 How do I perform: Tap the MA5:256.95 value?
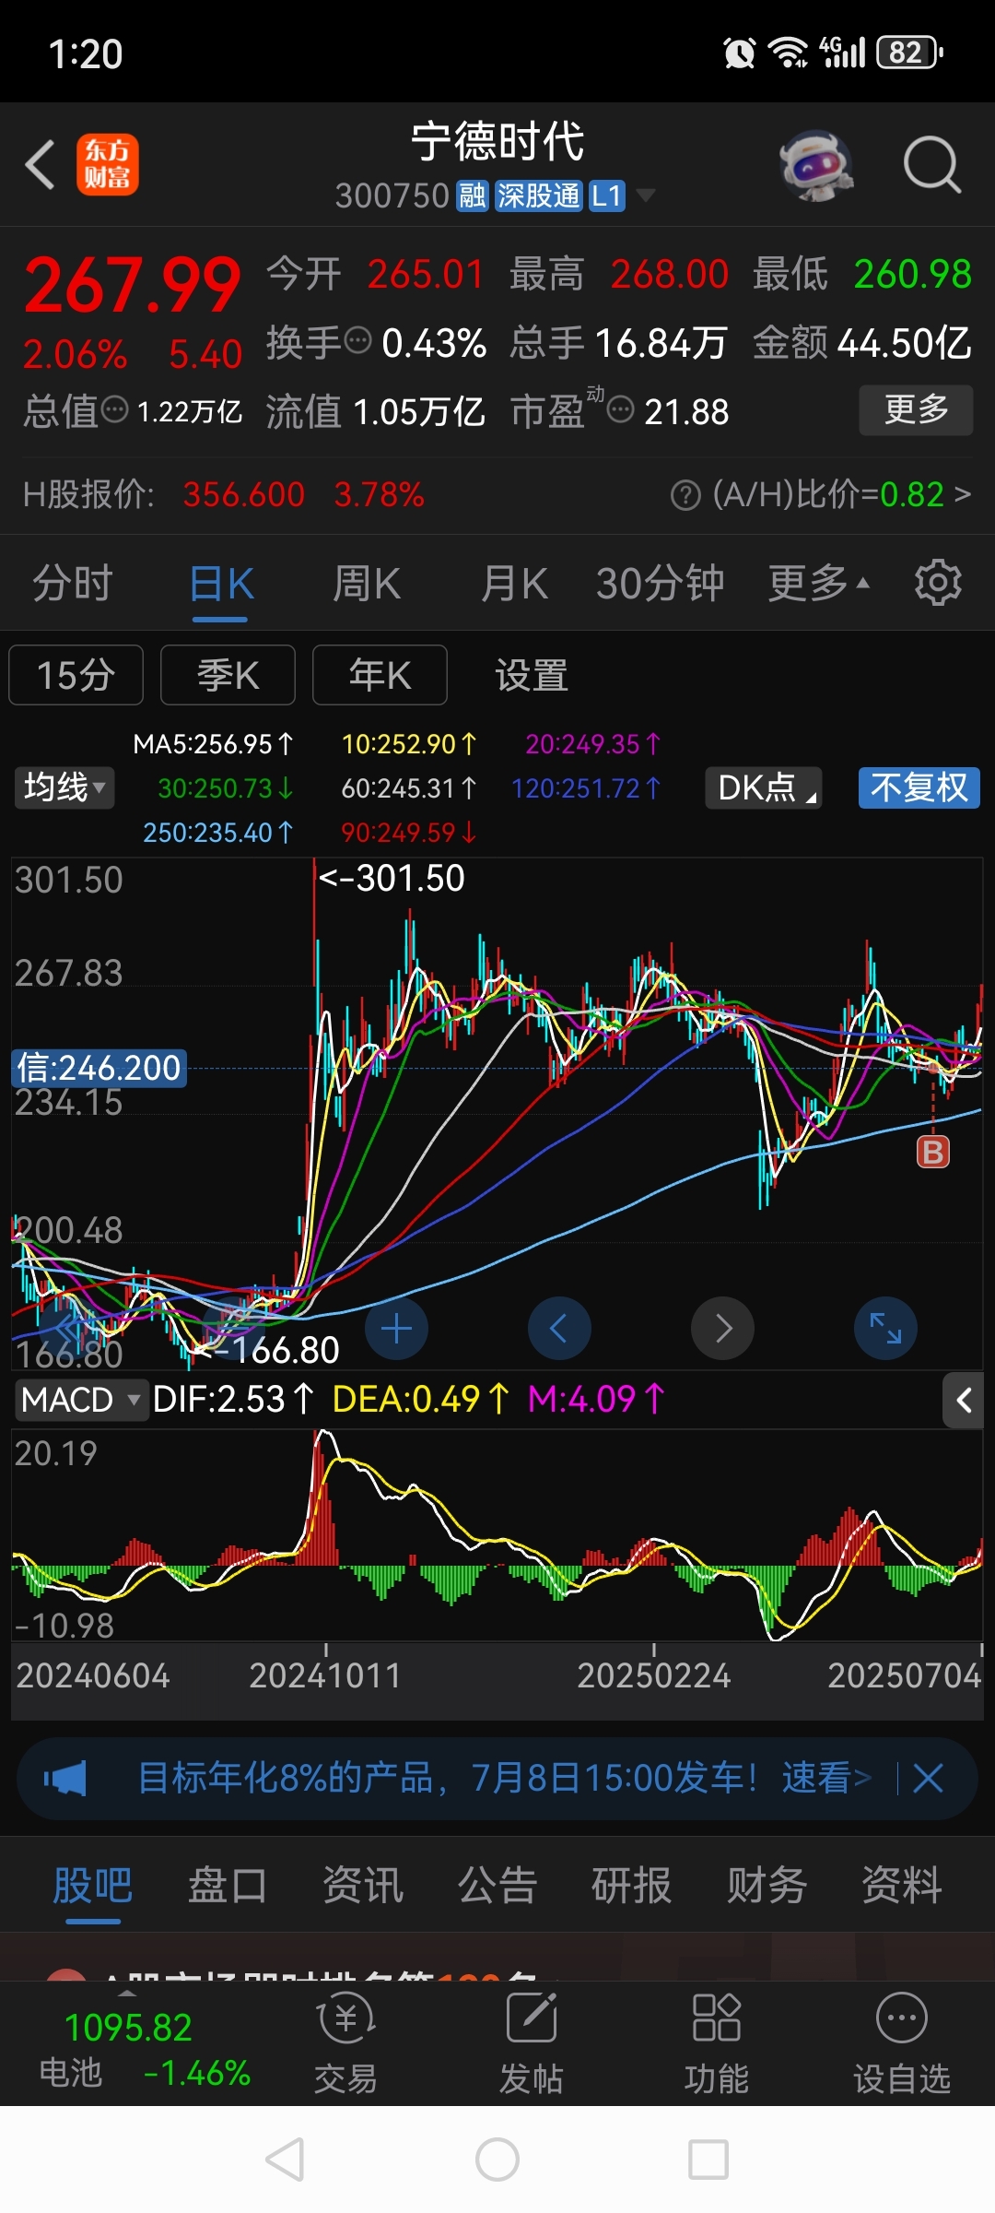(x=214, y=744)
